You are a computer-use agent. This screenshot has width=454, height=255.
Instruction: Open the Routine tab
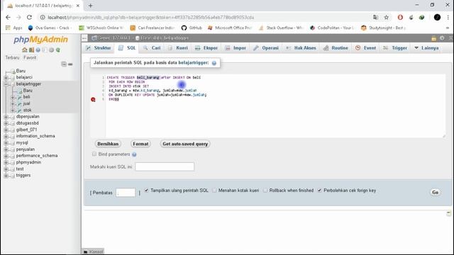336,48
